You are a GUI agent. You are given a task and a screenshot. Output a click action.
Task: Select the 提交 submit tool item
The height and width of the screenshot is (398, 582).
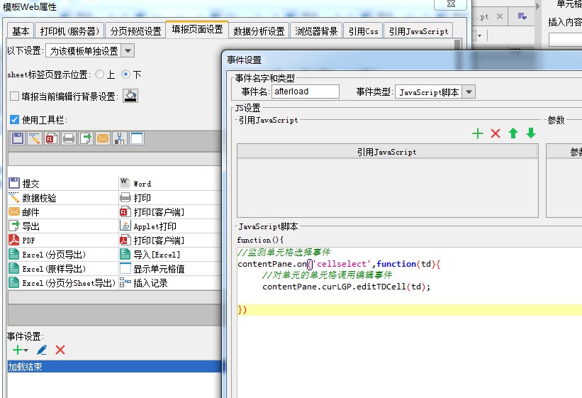pos(62,184)
